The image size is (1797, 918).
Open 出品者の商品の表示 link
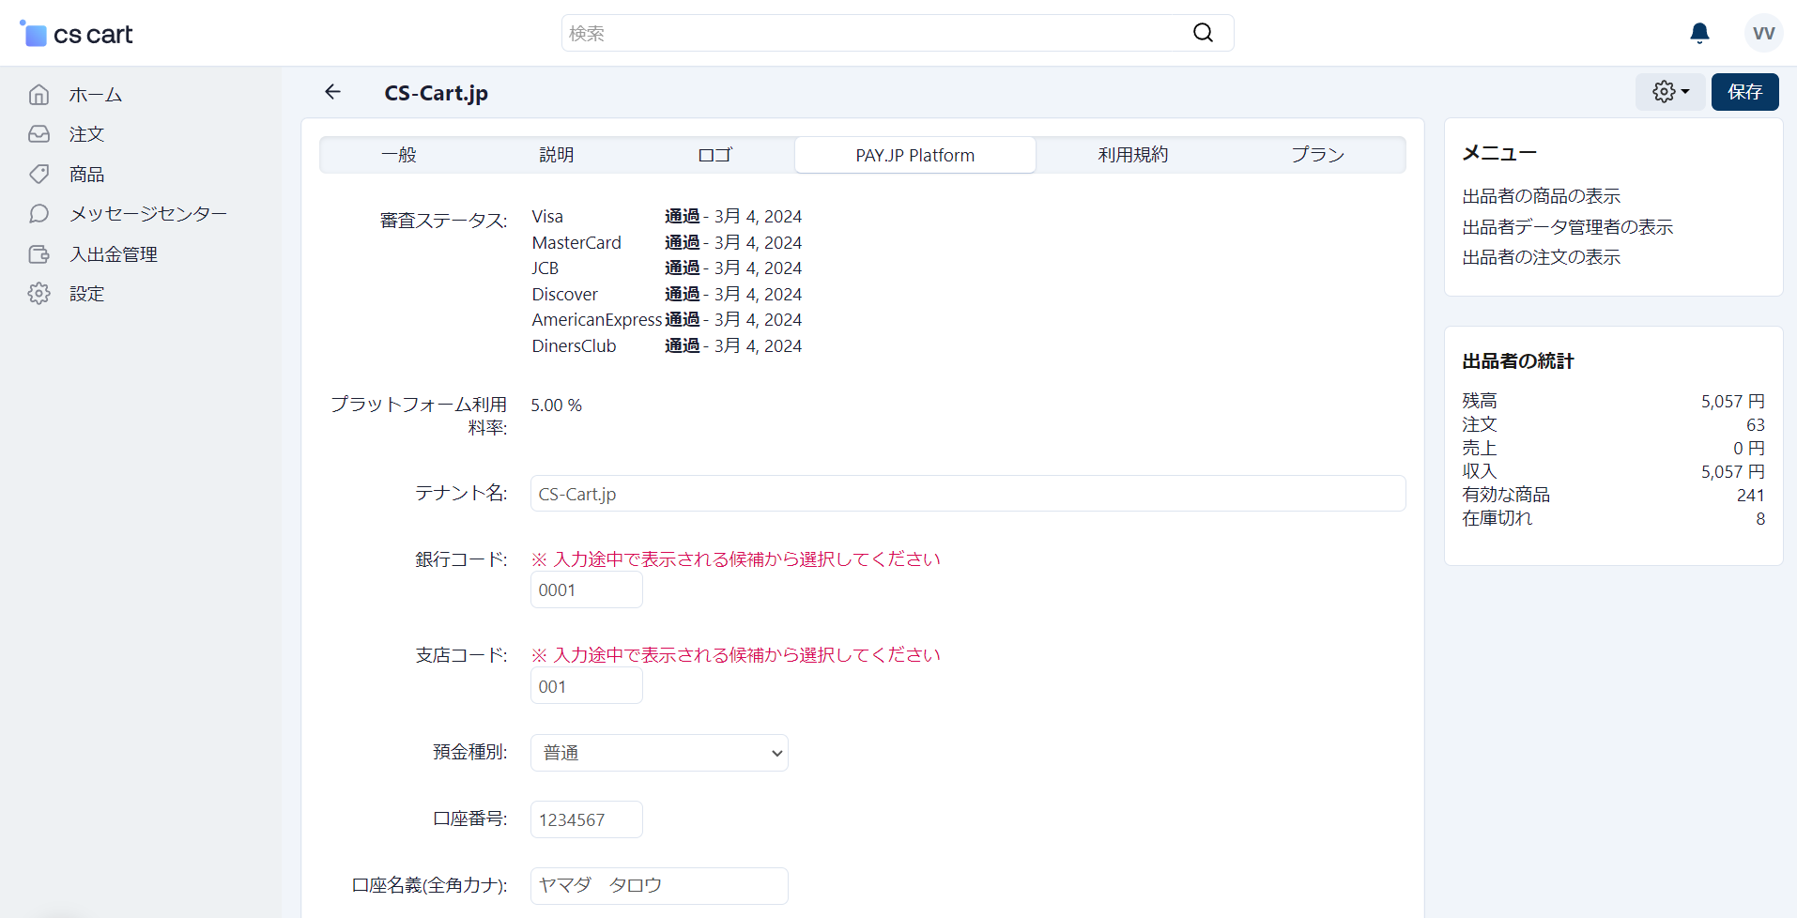(1541, 196)
